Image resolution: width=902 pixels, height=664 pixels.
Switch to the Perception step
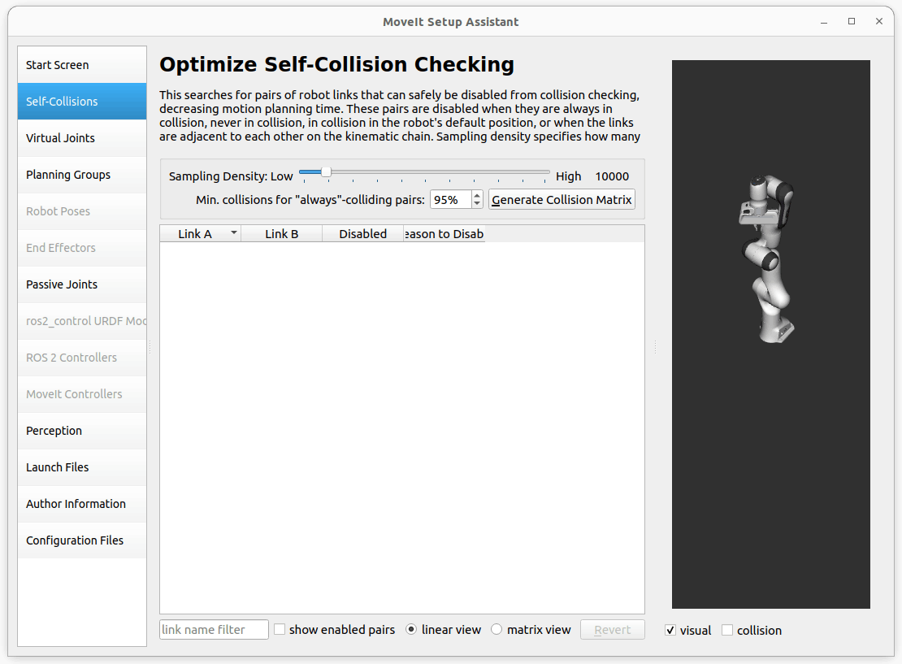[82, 431]
